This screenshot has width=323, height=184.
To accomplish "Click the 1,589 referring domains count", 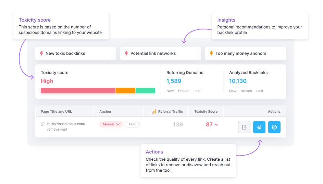I will [174, 81].
